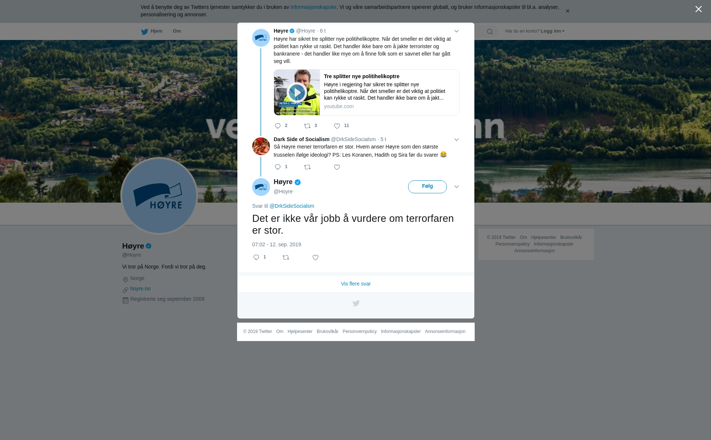Play the Tre splitter nye politihelikoptre video

[x=297, y=93]
